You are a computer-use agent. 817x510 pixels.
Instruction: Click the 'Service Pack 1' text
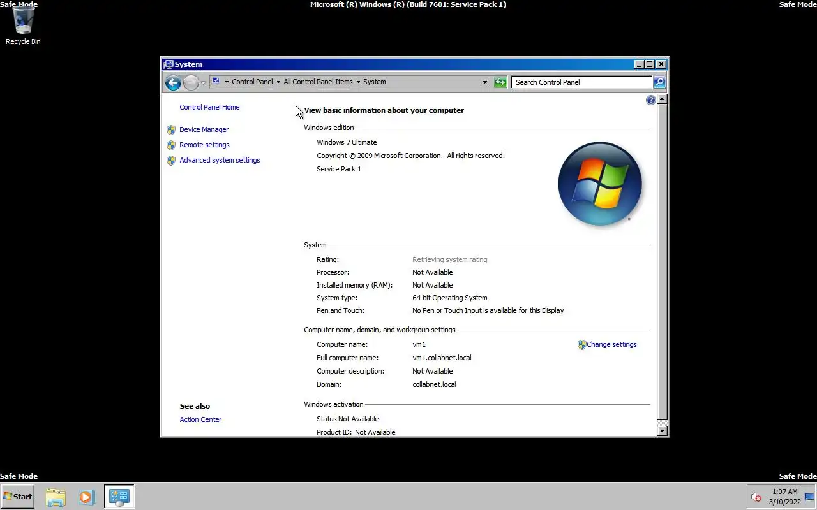(x=339, y=169)
